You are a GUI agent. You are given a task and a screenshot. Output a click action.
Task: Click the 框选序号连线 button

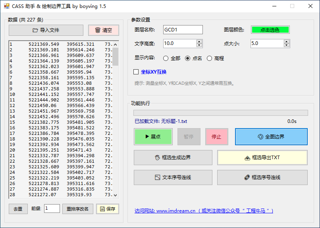click(262, 177)
